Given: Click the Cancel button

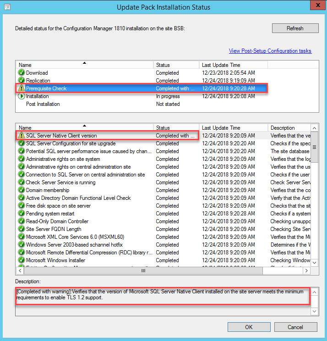Looking at the screenshot, I should 295,327.
